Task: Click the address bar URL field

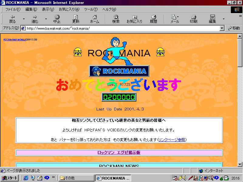Action: pos(122,28)
